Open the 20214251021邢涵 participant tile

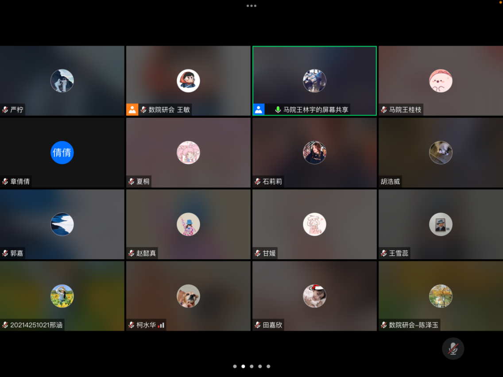click(62, 296)
